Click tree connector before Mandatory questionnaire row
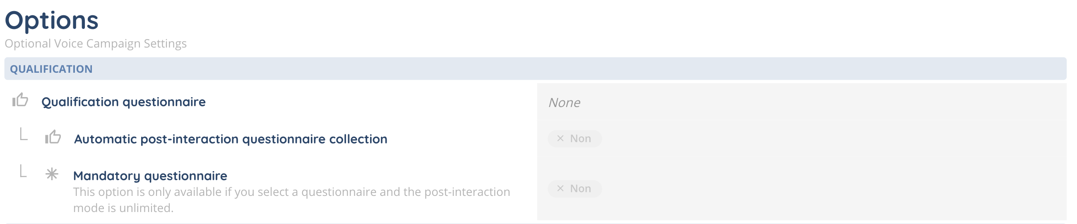Viewport: 1077px width, 224px height. [24, 171]
